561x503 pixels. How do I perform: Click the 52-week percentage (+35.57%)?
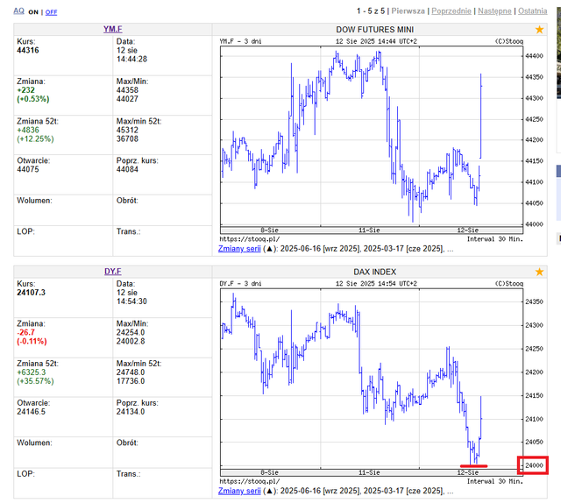point(35,381)
